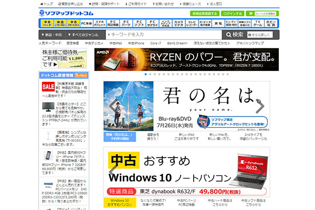Screen dimensions: 315x210
Task: Show next slide of 君の名は carousel
Action: [x=260, y=106]
